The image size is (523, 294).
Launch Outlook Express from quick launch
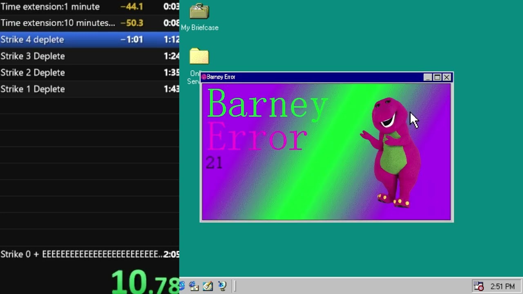[x=194, y=286]
